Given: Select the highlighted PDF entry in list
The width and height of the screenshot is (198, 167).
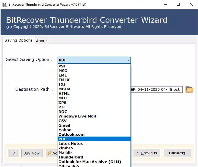Looking at the screenshot, I should click(x=62, y=139).
